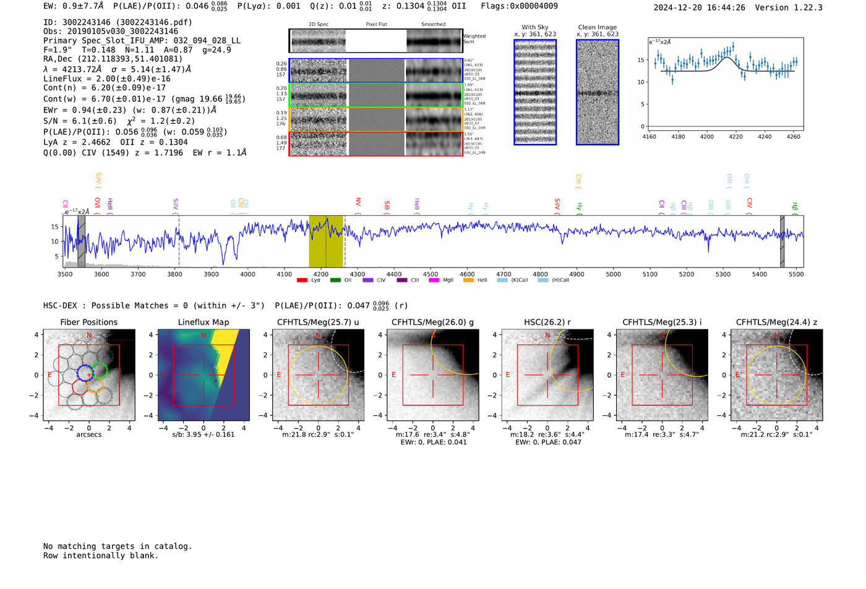Viewport: 866px width, 589px height.
Task: Click the 'm:21.8 rc:2.9" s:0.1"' caption
Action: (x=318, y=434)
